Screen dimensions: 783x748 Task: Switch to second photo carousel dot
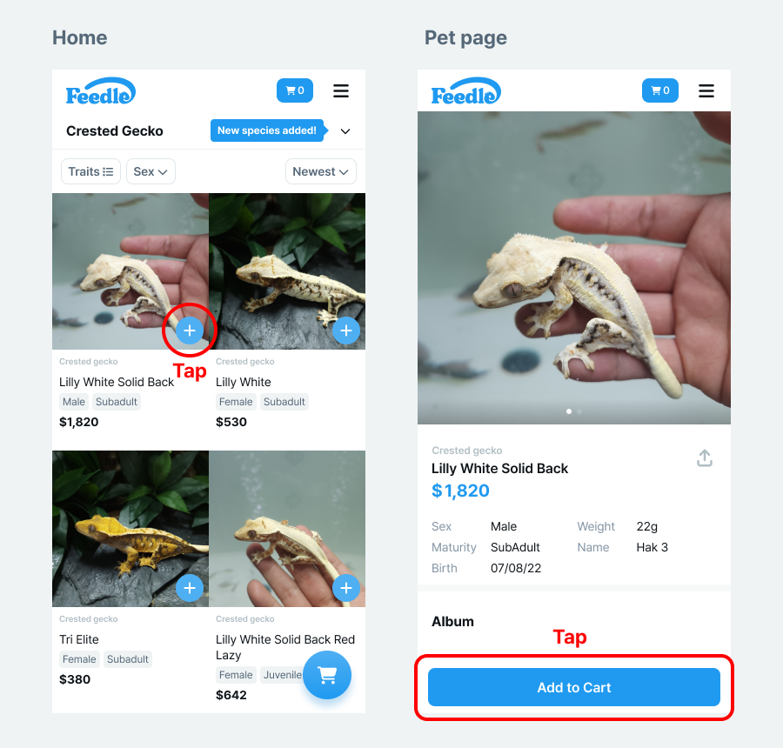point(579,411)
